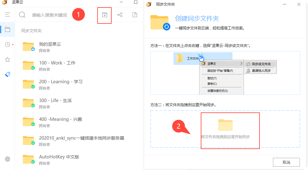Click the upload file icon in toolbar
The height and width of the screenshot is (170, 308).
135,15
